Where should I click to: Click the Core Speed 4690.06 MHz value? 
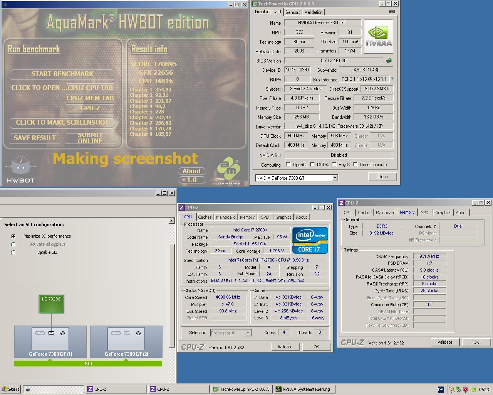click(x=228, y=297)
